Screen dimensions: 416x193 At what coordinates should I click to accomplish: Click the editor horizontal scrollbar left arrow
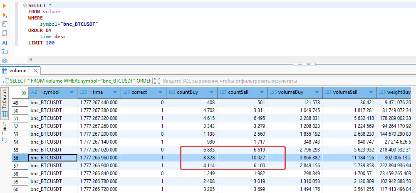tap(30, 59)
